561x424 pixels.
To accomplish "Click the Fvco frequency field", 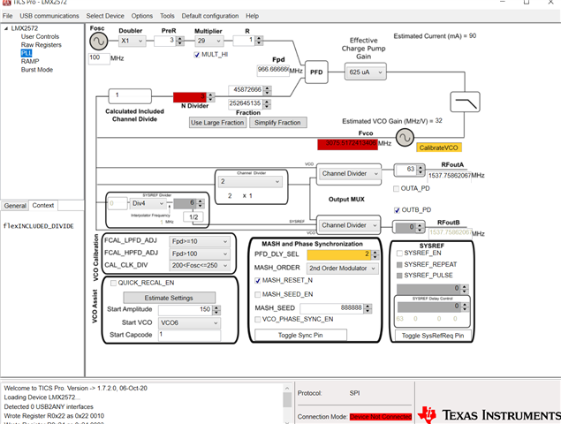I will 347,144.
